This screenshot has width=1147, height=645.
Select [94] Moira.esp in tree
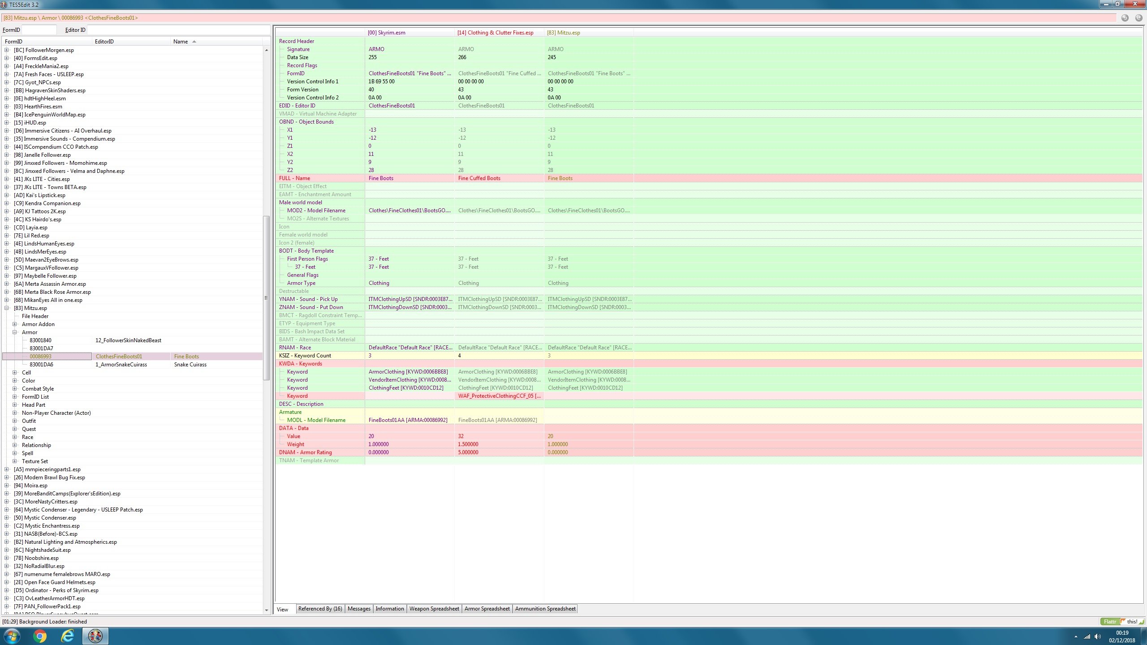coord(30,486)
